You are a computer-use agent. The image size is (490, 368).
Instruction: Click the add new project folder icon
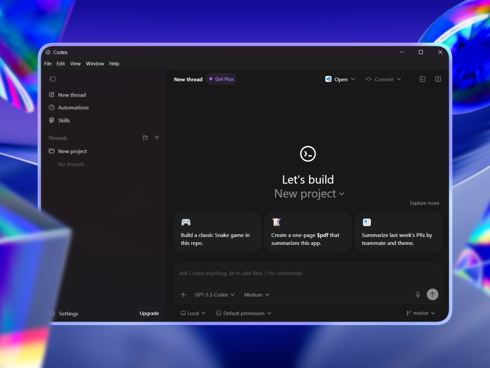pyautogui.click(x=145, y=138)
